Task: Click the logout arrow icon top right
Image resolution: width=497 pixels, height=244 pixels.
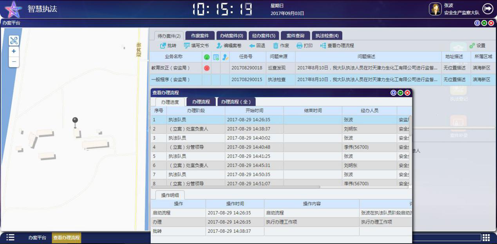Action: tap(488, 9)
